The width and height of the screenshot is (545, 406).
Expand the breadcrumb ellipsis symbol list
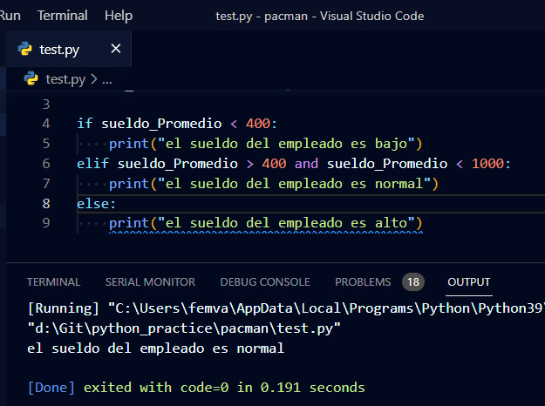108,79
